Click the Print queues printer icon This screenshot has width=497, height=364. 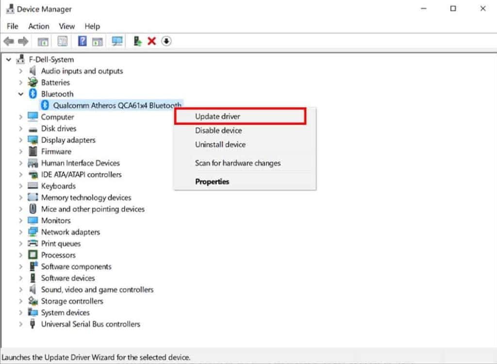point(33,243)
